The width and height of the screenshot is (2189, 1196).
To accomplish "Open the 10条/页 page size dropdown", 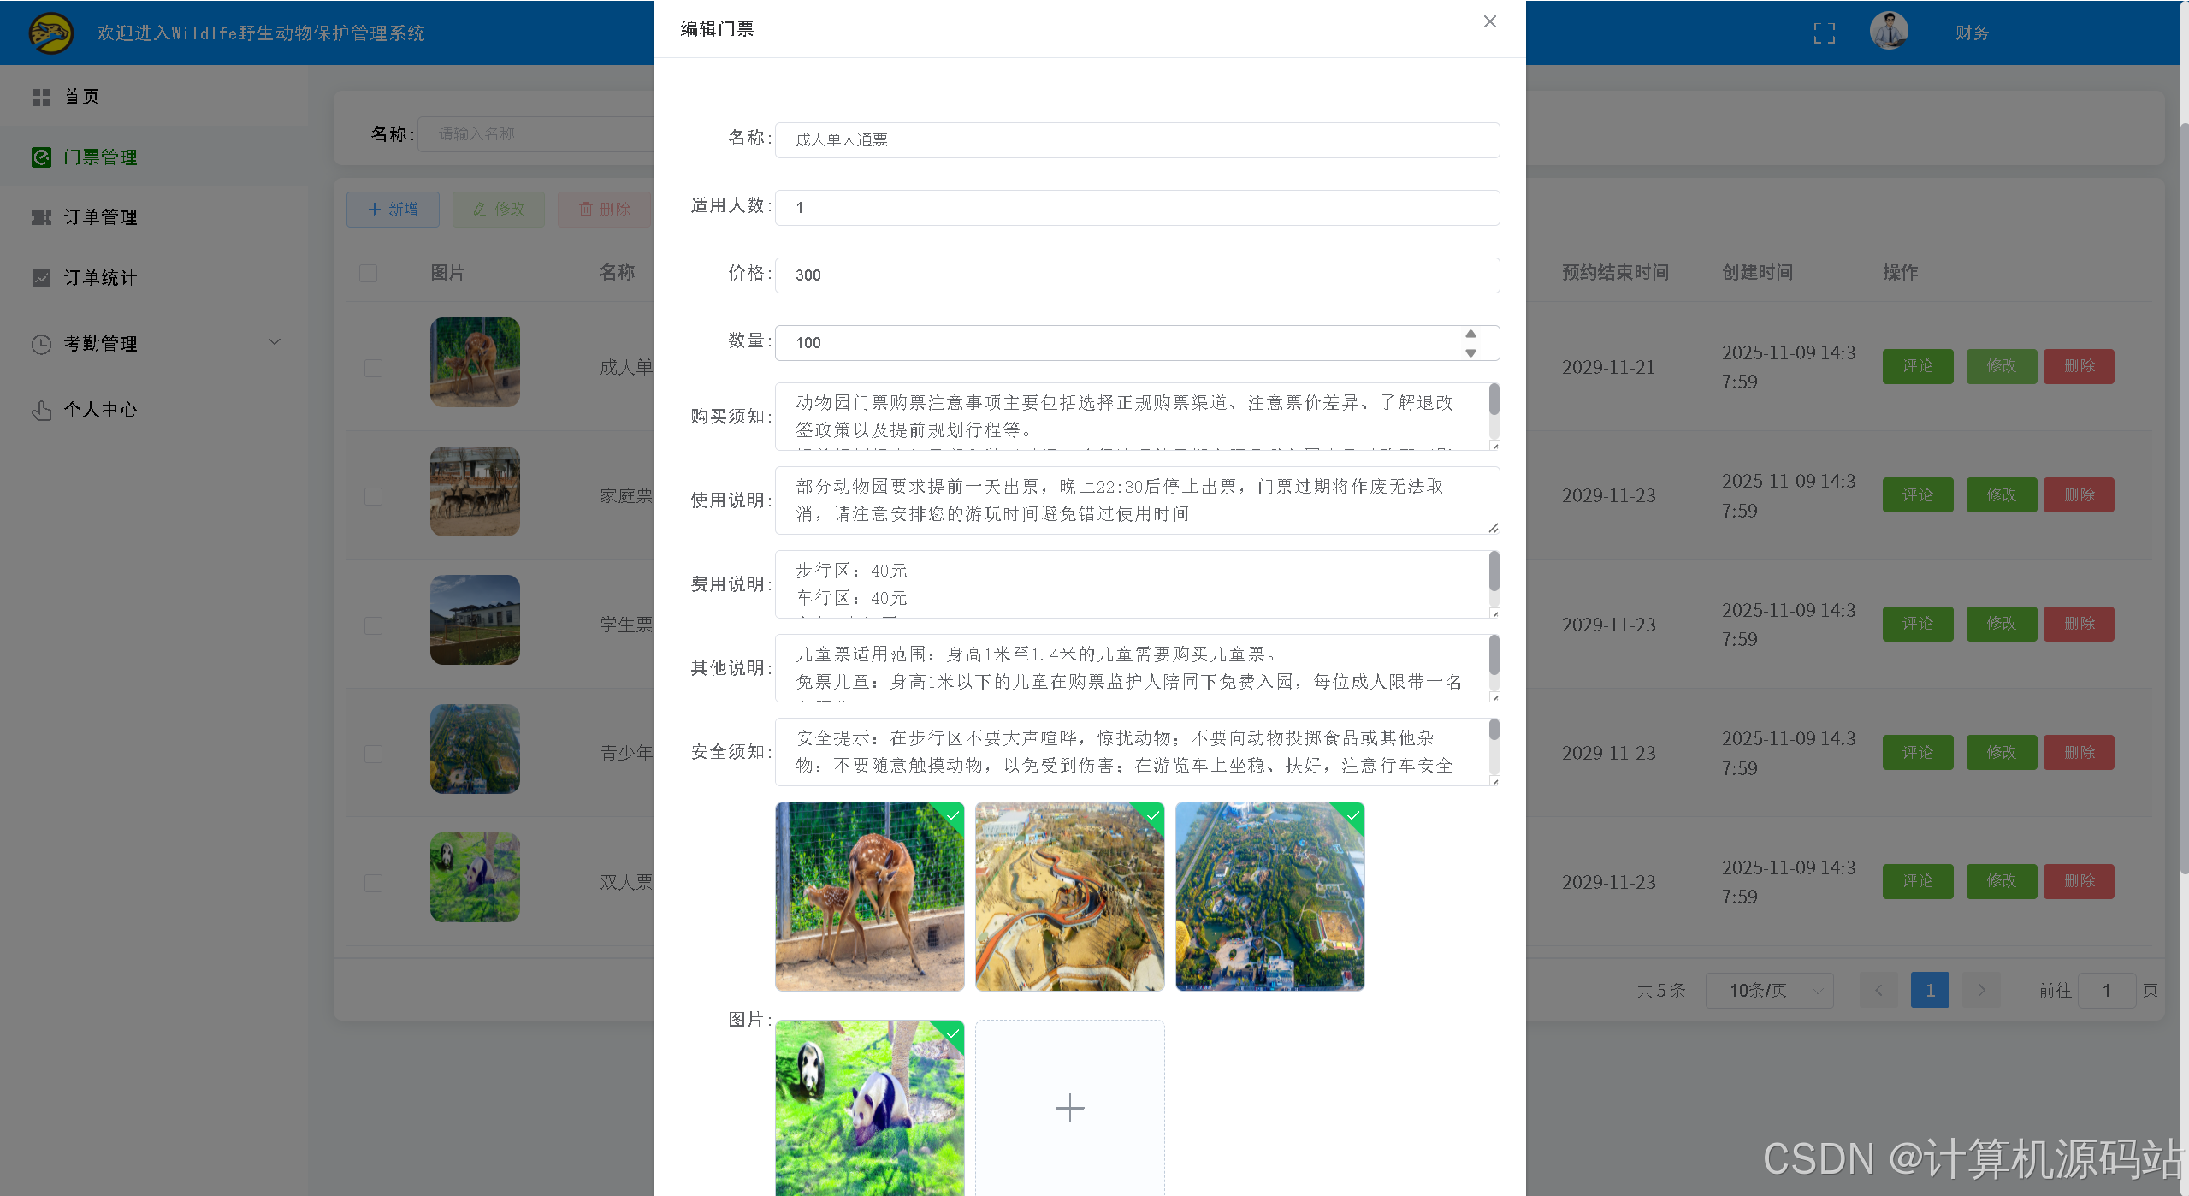I will tap(1769, 990).
